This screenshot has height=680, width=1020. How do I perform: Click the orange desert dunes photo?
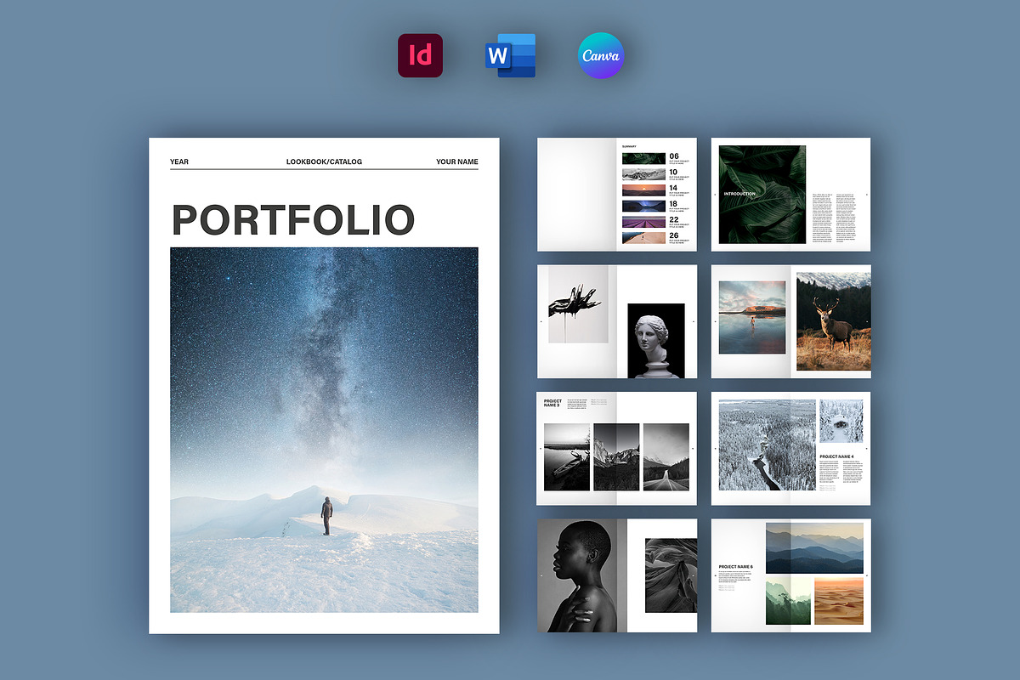pyautogui.click(x=838, y=601)
